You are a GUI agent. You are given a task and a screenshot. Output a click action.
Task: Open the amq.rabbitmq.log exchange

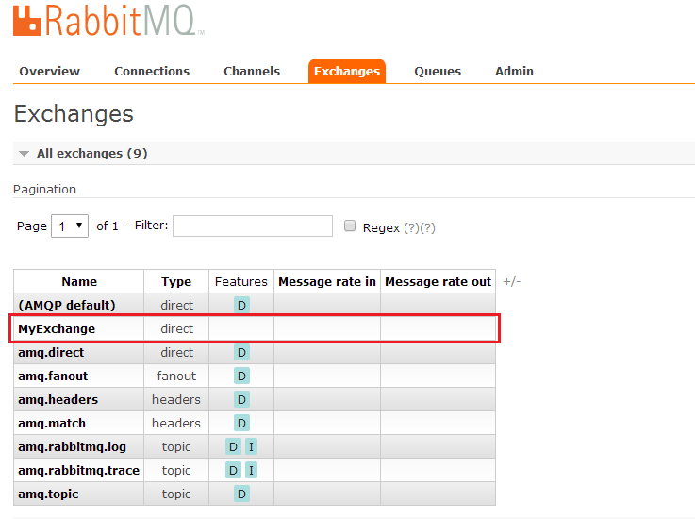(73, 446)
